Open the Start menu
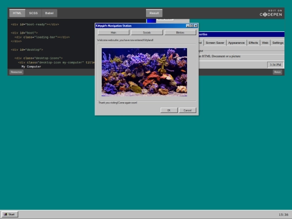292x219 pixels. pyautogui.click(x=10, y=214)
